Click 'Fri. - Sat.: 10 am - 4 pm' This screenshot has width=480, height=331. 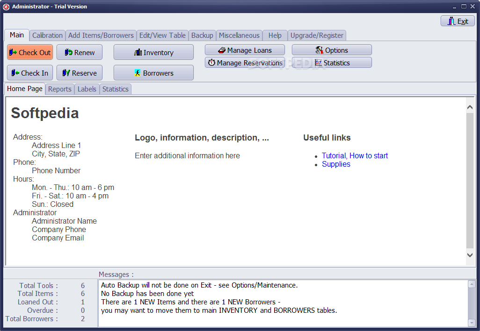(70, 196)
